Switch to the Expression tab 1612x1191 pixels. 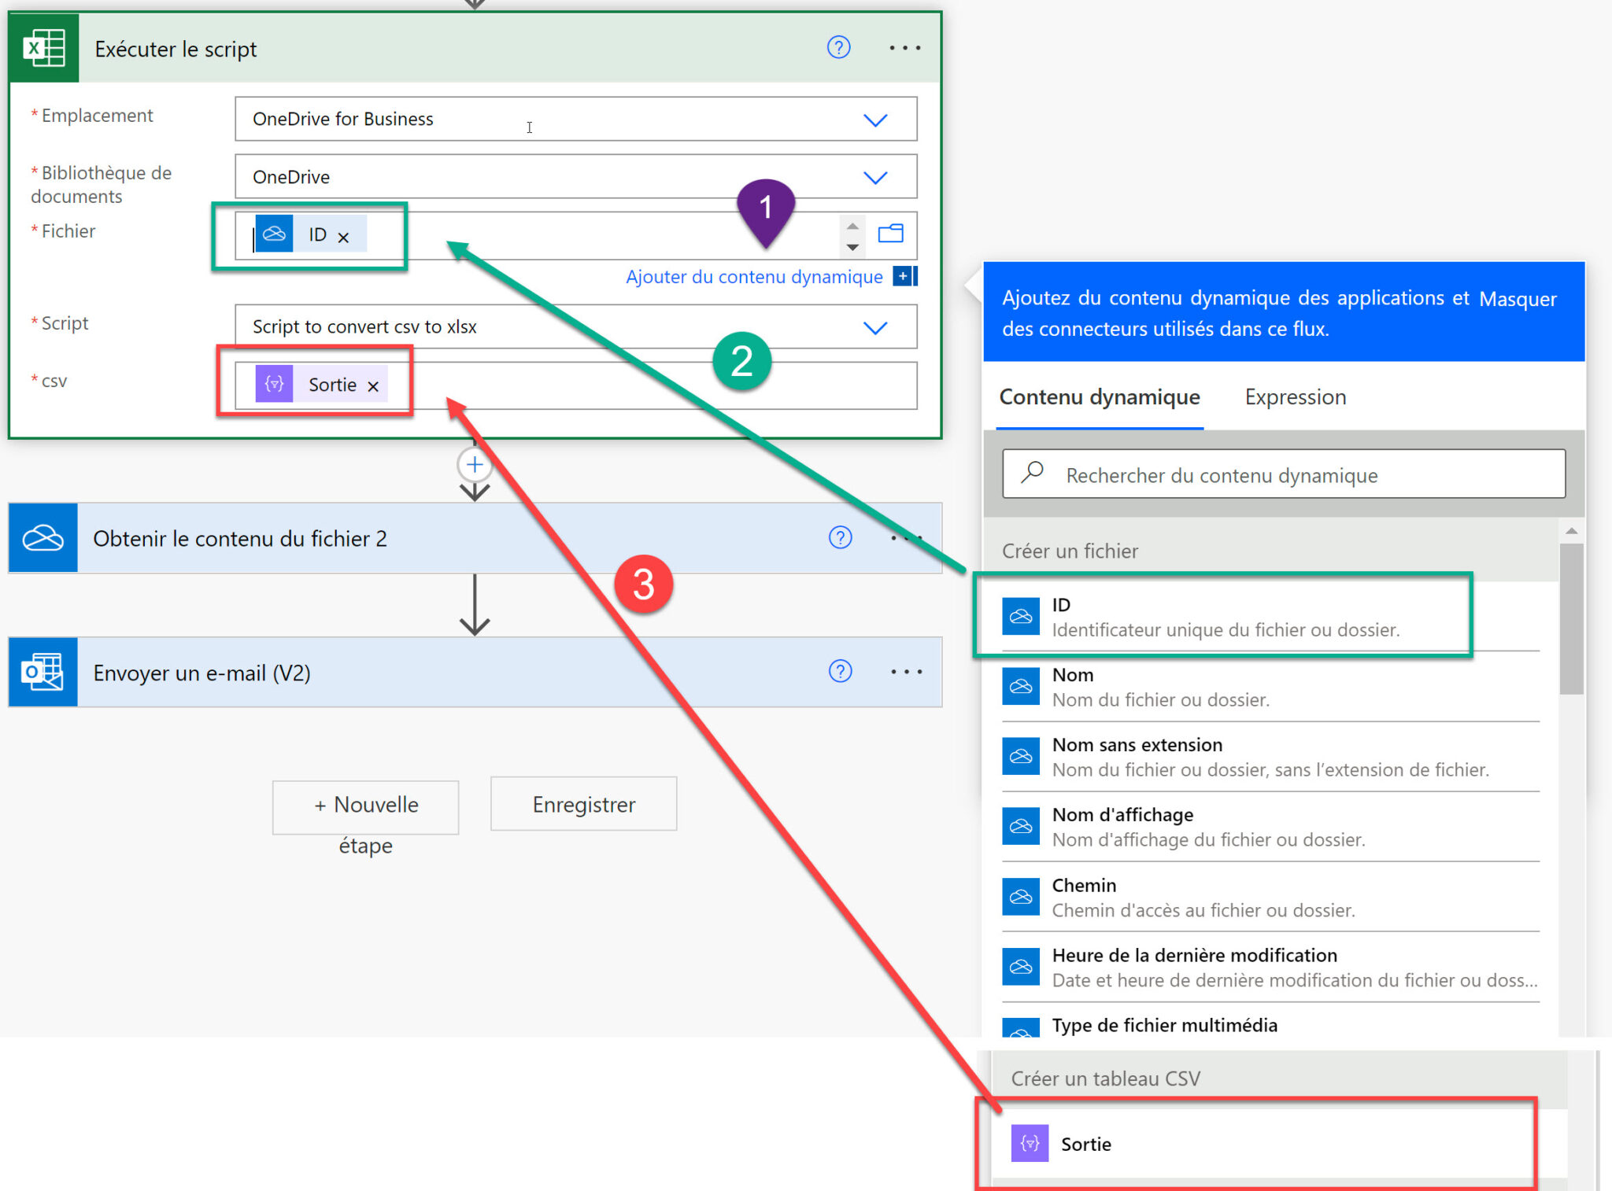1295,397
